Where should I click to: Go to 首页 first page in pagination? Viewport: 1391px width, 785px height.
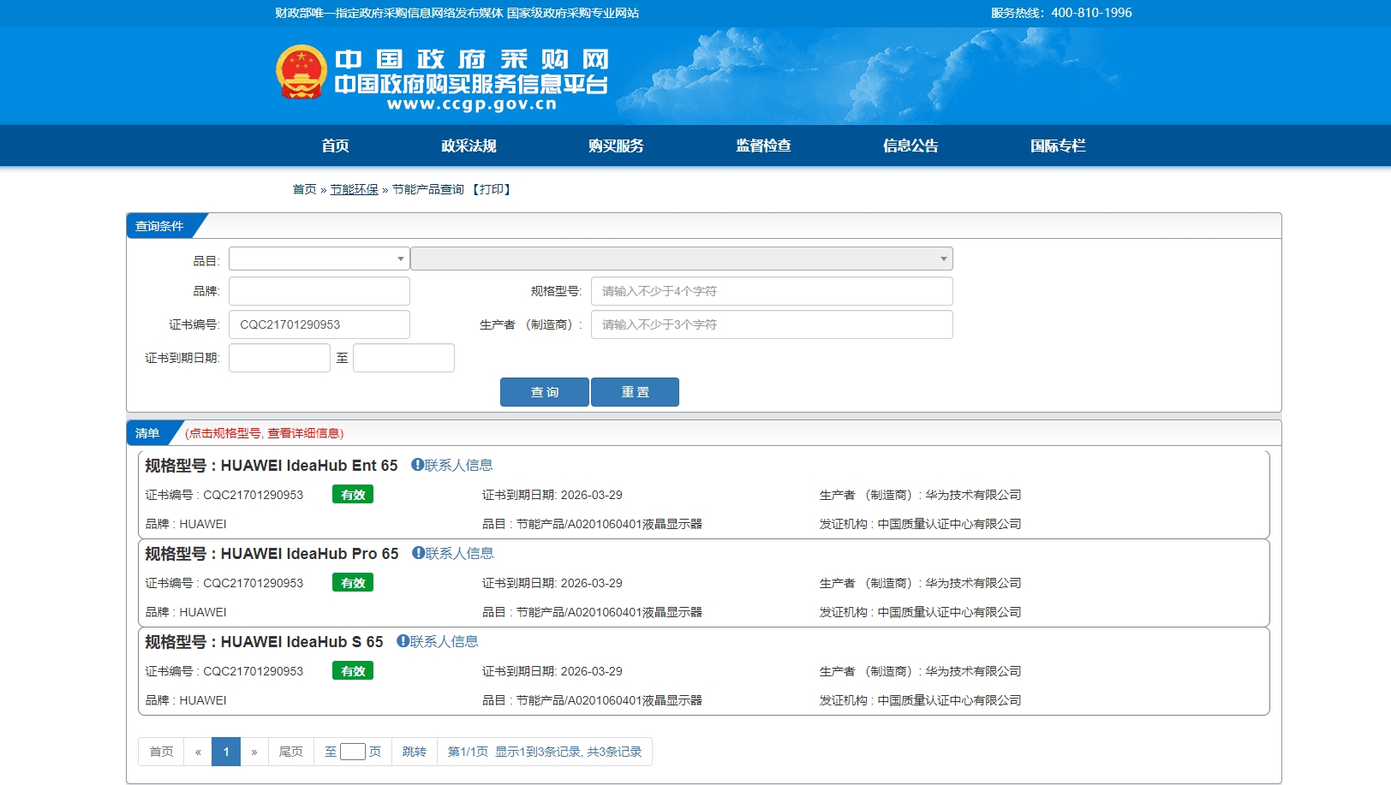[x=161, y=752]
